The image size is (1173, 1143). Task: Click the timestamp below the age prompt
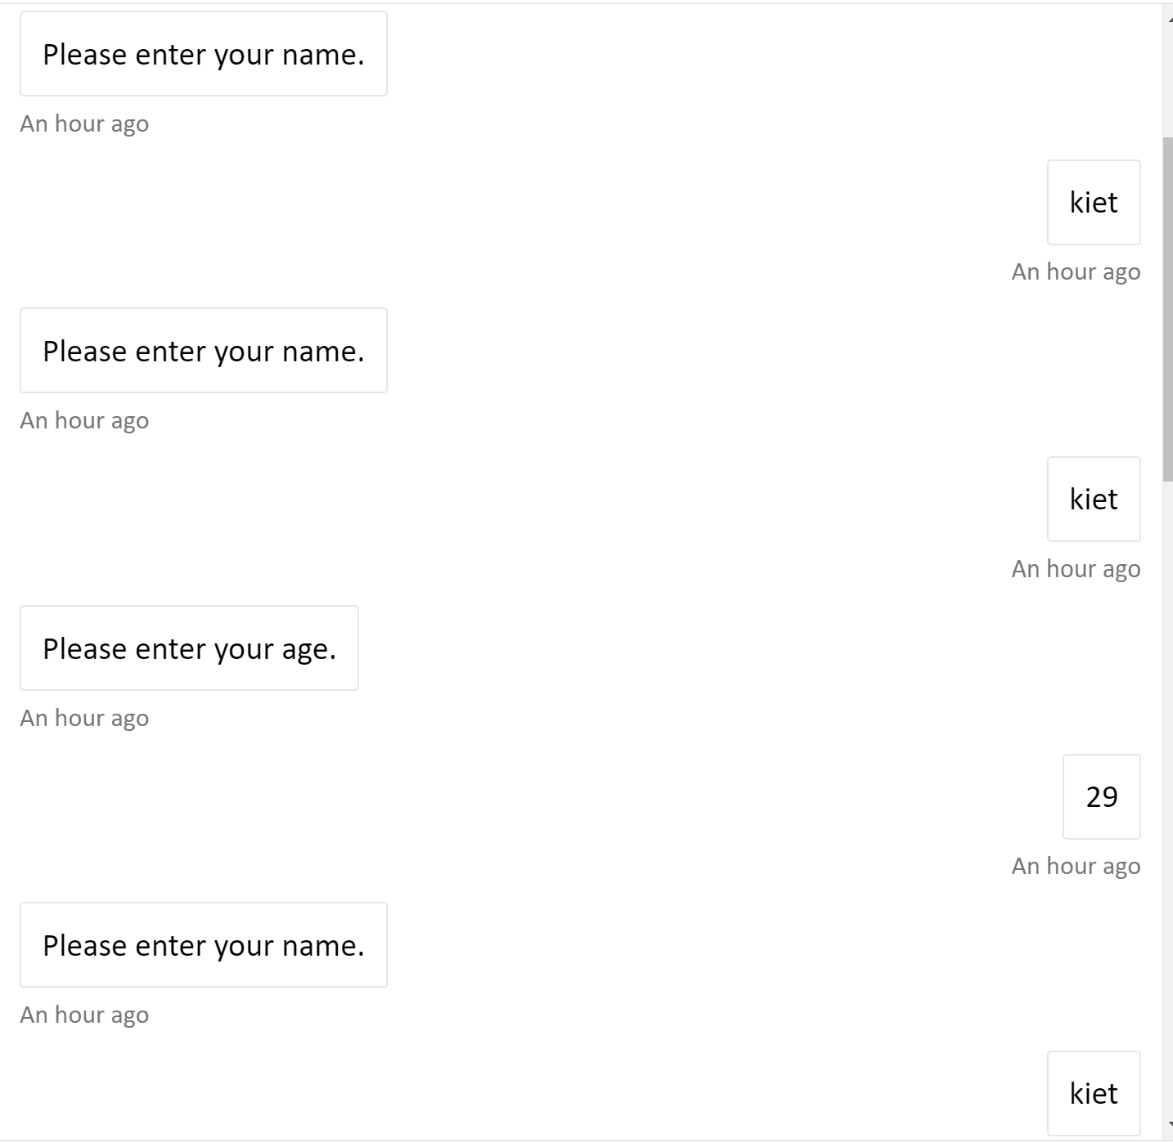(83, 717)
